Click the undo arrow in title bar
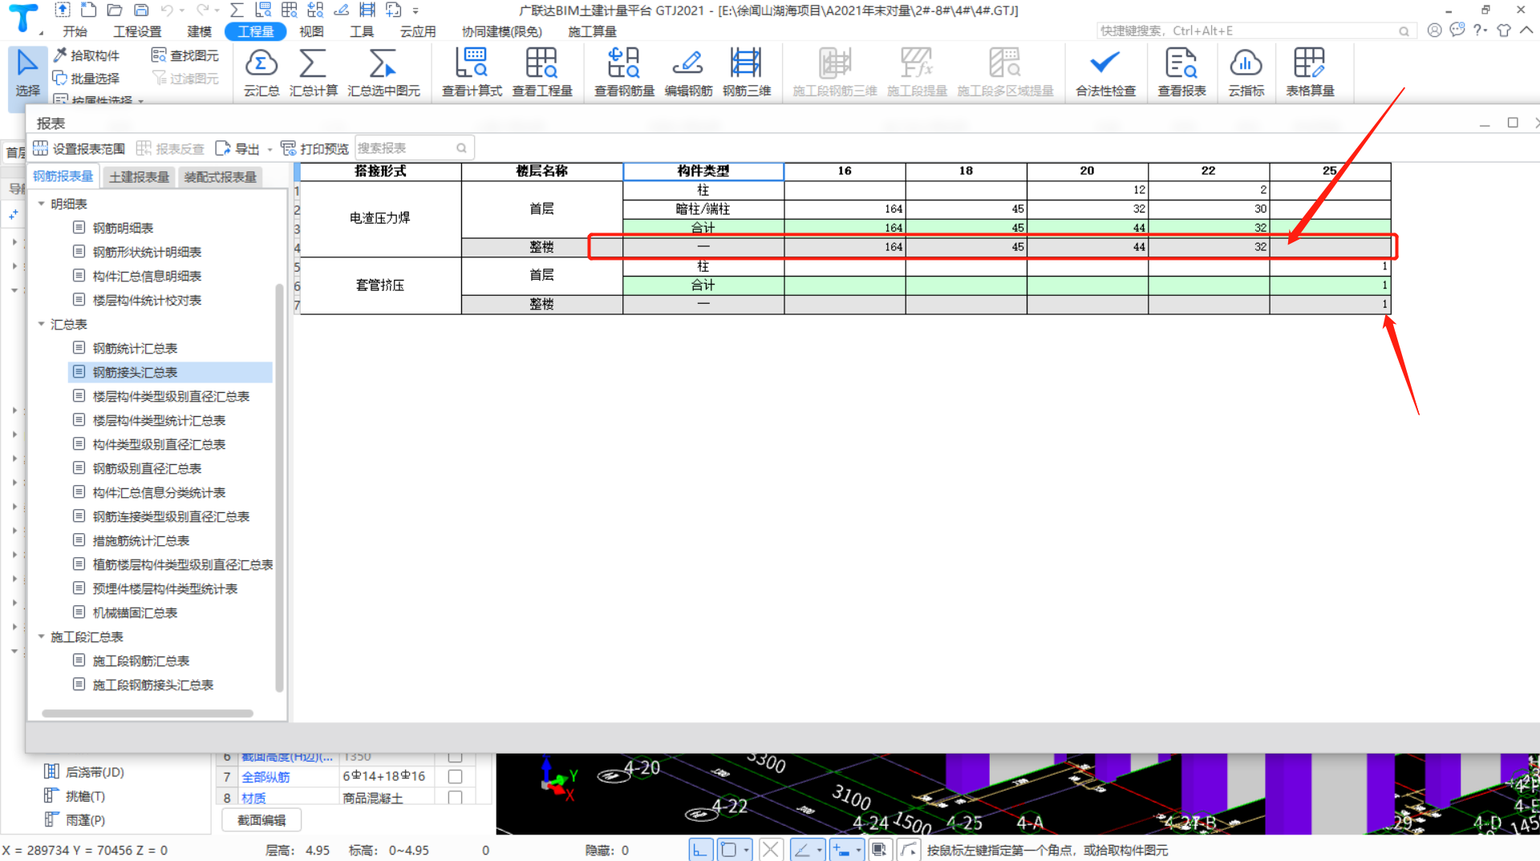The height and width of the screenshot is (861, 1540). [167, 10]
